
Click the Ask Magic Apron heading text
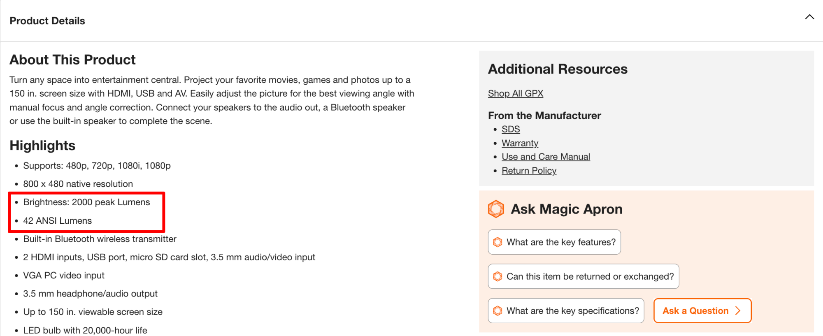pos(566,209)
